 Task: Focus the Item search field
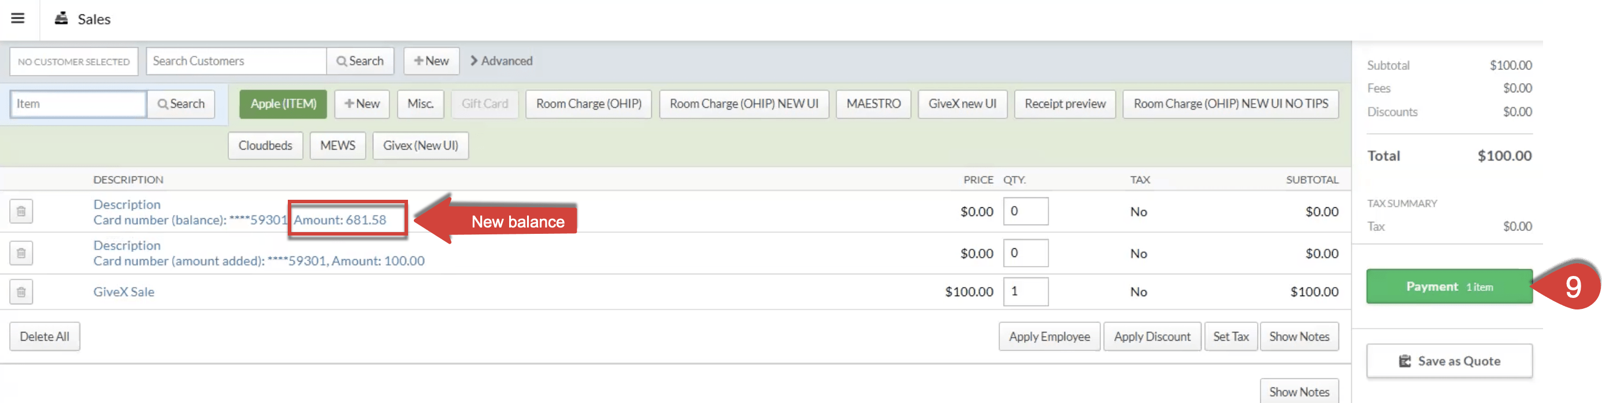[x=79, y=104]
